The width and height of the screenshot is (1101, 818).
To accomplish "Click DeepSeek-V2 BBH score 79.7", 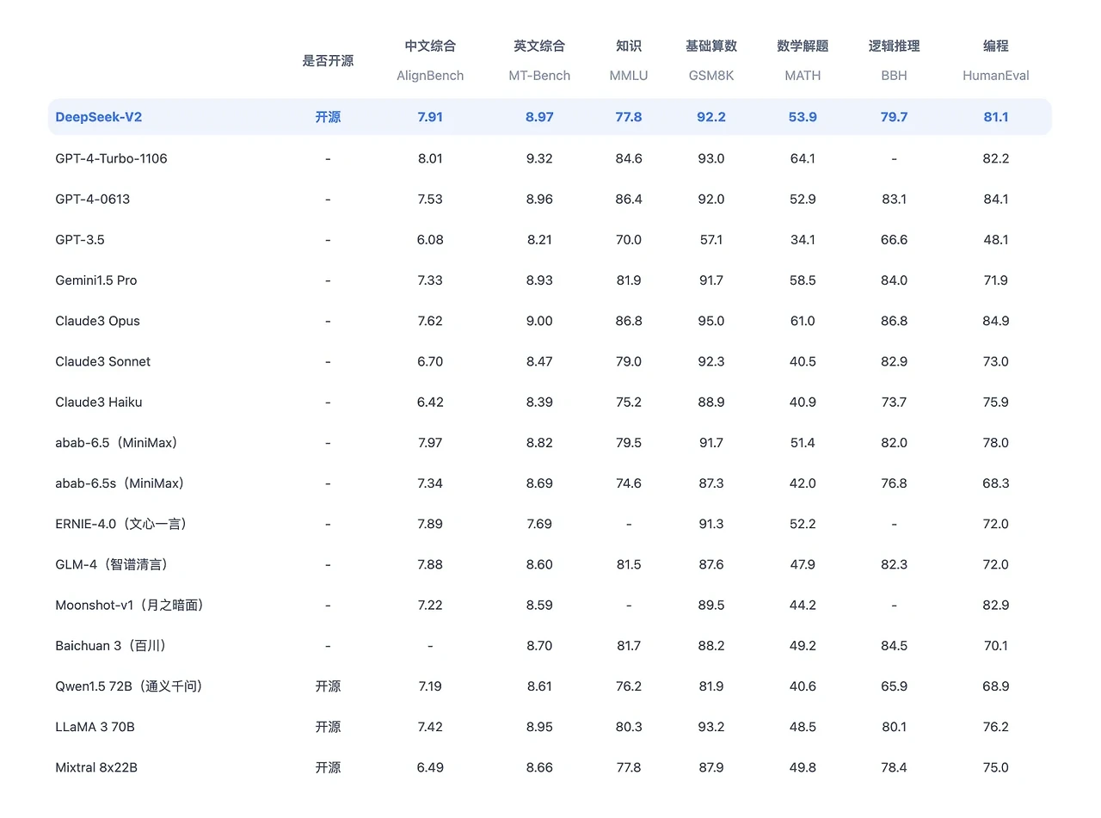I will (x=894, y=117).
